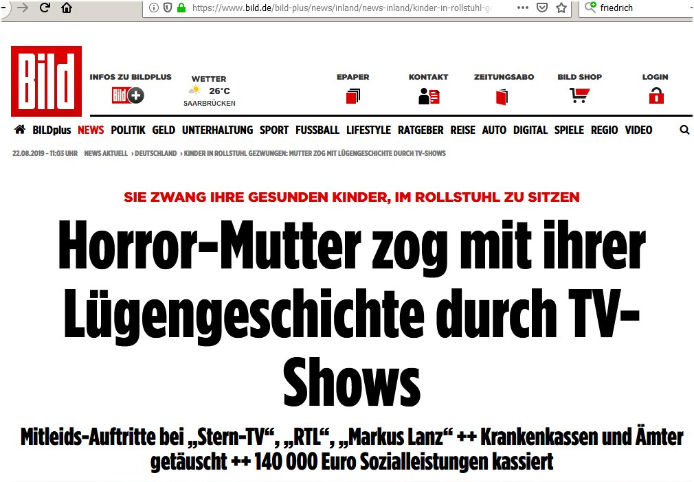Show site information via the info icon

pyautogui.click(x=154, y=8)
